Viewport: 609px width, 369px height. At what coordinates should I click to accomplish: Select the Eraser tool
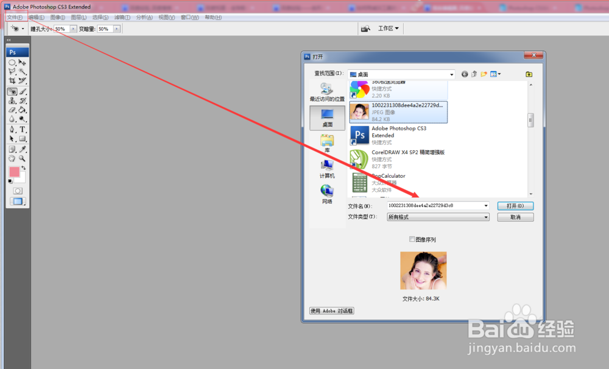[x=12, y=110]
